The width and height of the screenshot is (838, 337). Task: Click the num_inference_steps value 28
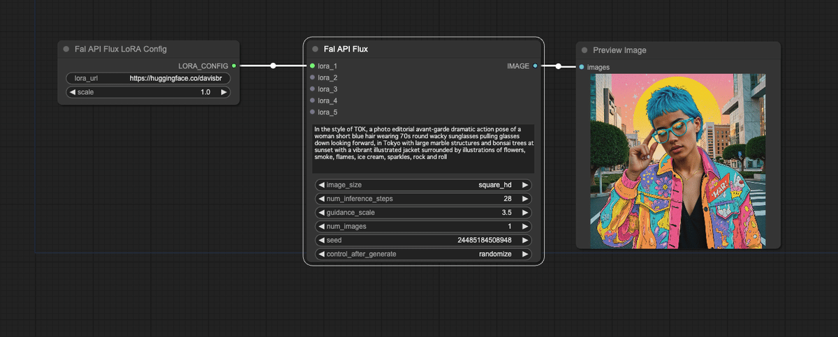tap(507, 199)
